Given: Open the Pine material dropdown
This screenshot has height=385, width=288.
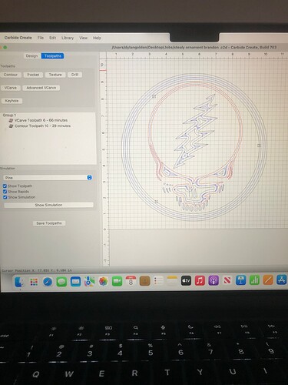Looking at the screenshot, I should (x=48, y=178).
